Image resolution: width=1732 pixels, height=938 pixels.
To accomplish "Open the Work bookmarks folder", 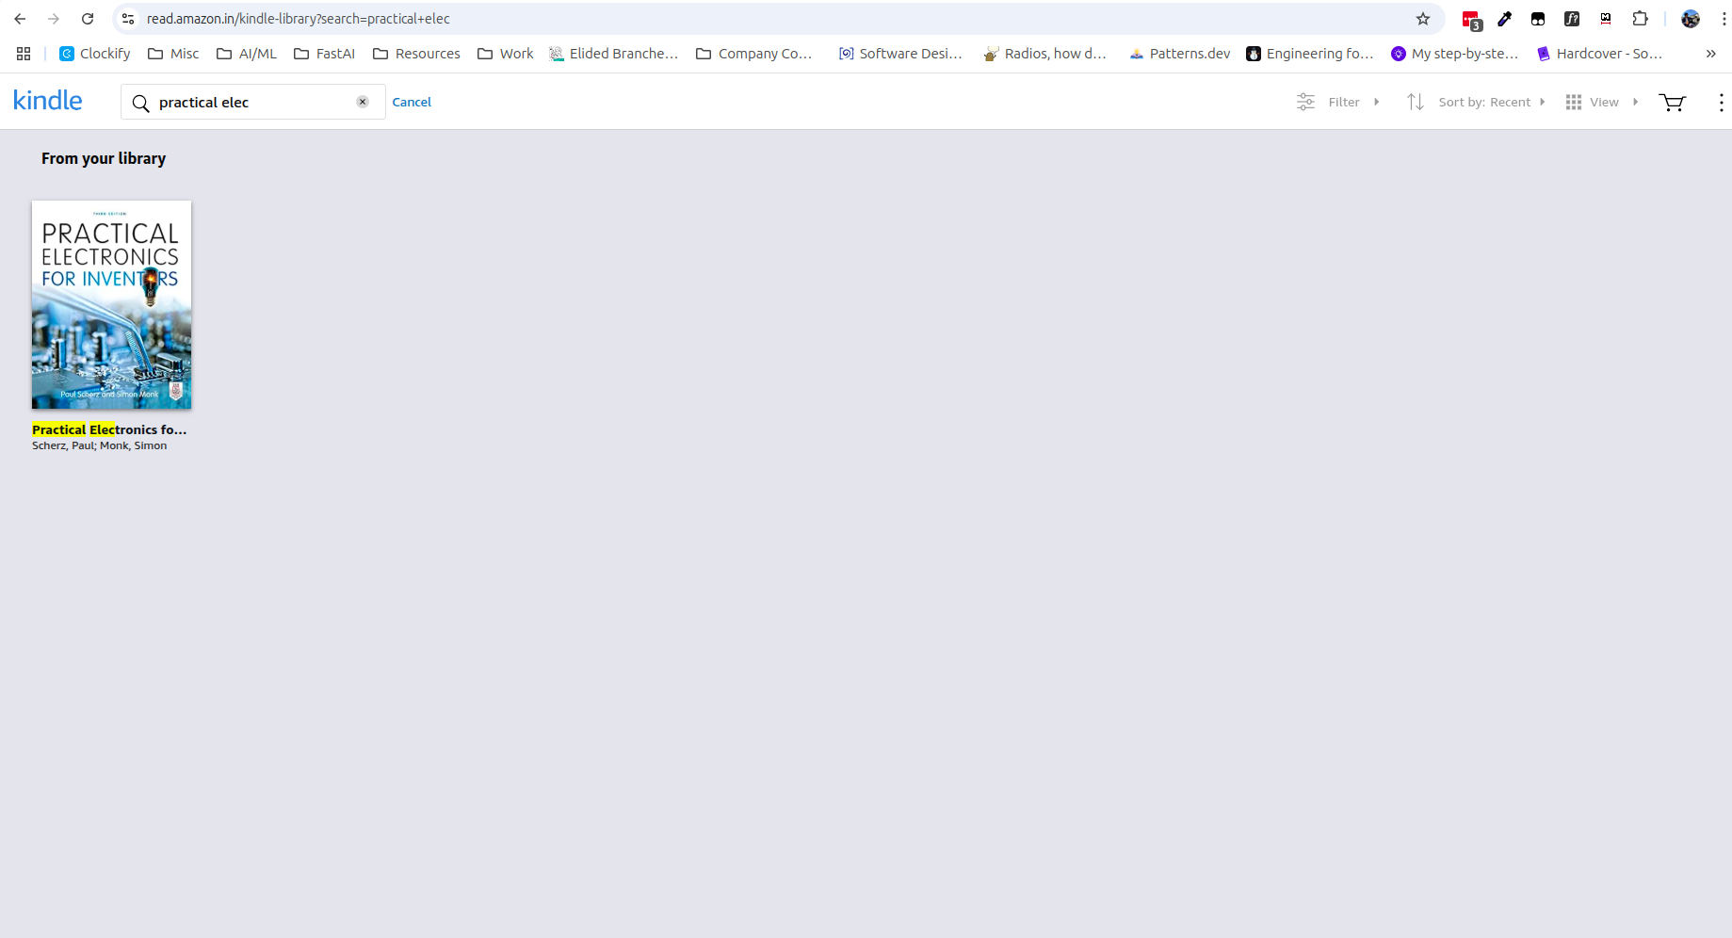I will tap(506, 54).
